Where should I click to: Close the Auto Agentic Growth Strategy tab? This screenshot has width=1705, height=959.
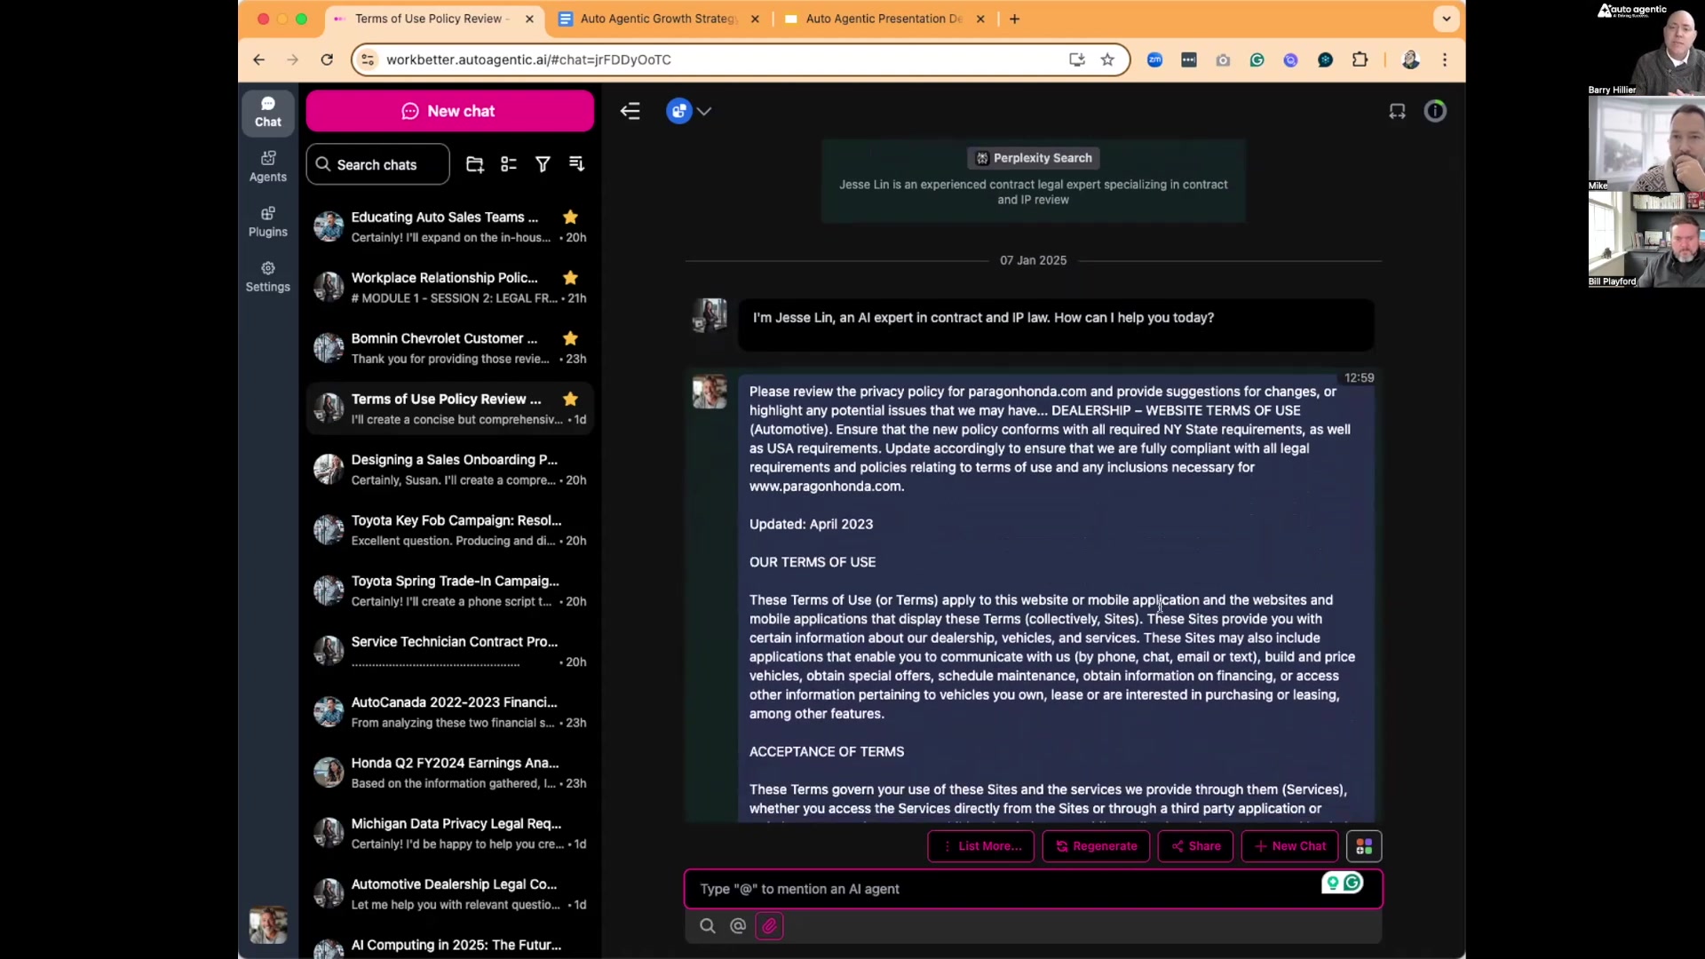(755, 19)
